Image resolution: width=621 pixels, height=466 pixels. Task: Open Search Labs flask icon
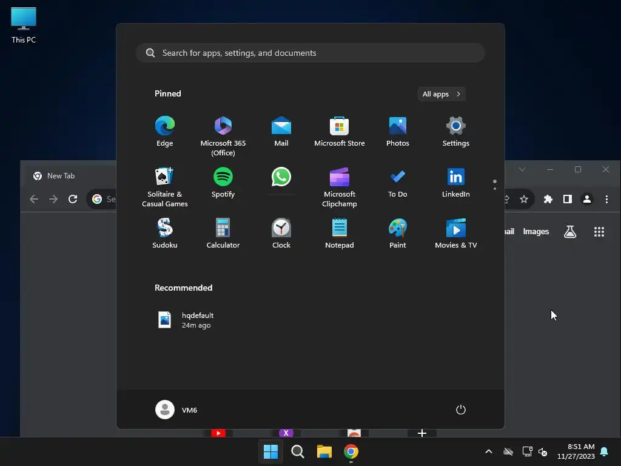(570, 231)
